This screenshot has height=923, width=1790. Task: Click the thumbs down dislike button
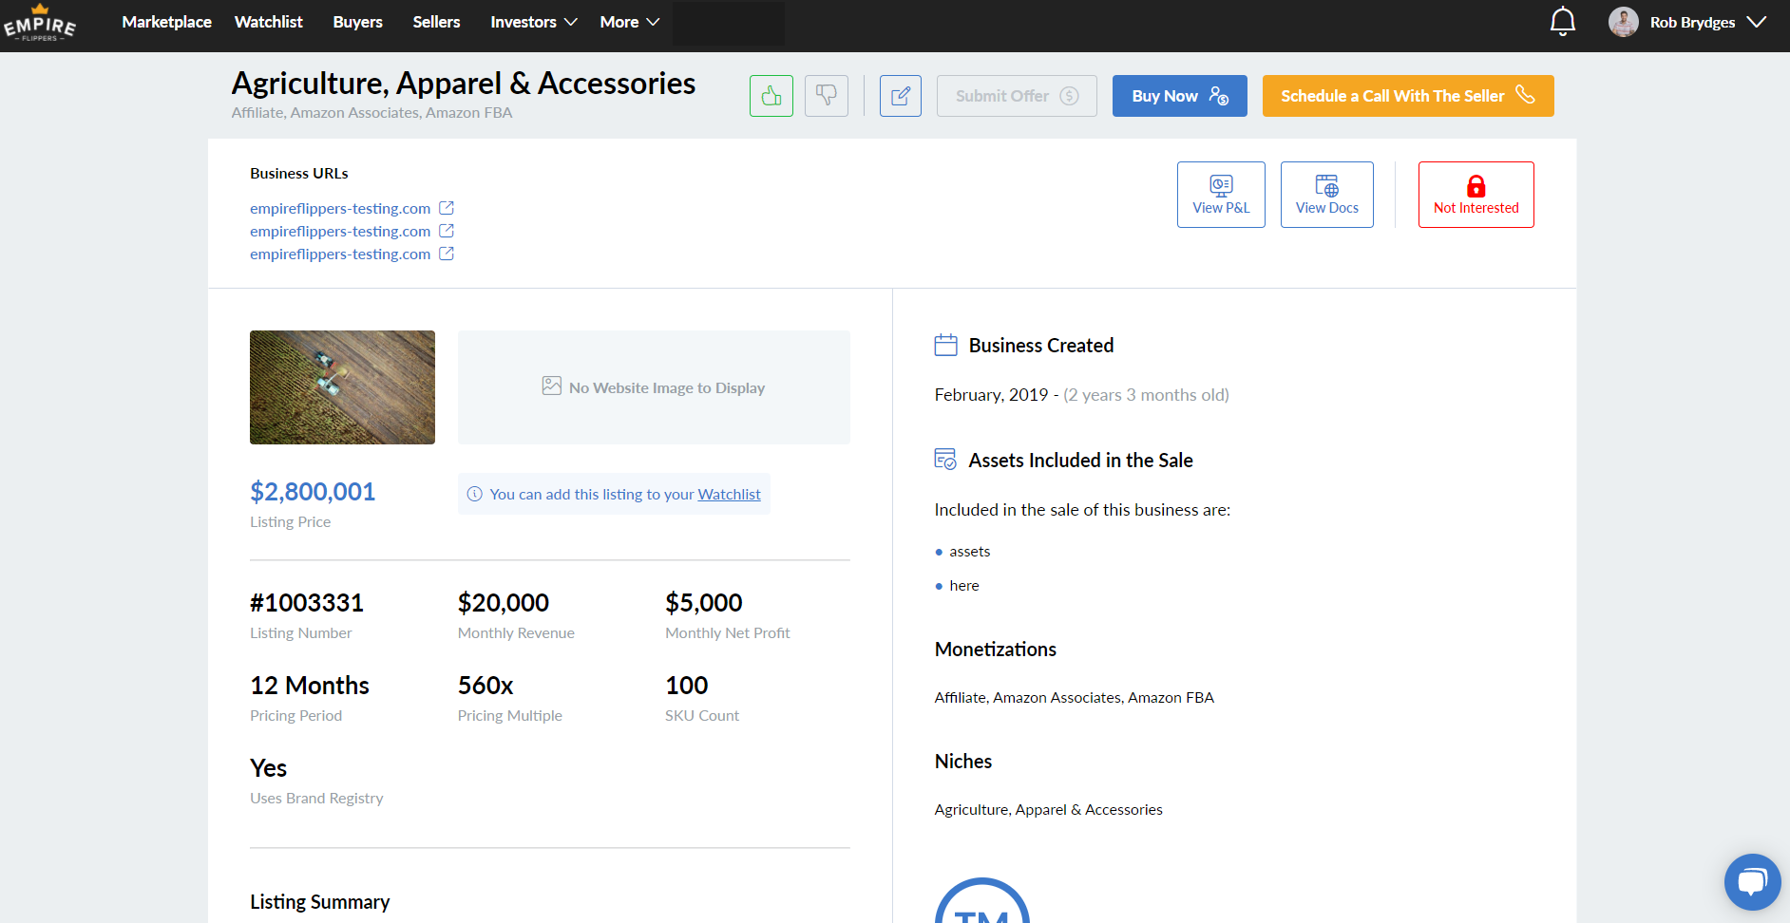point(827,96)
